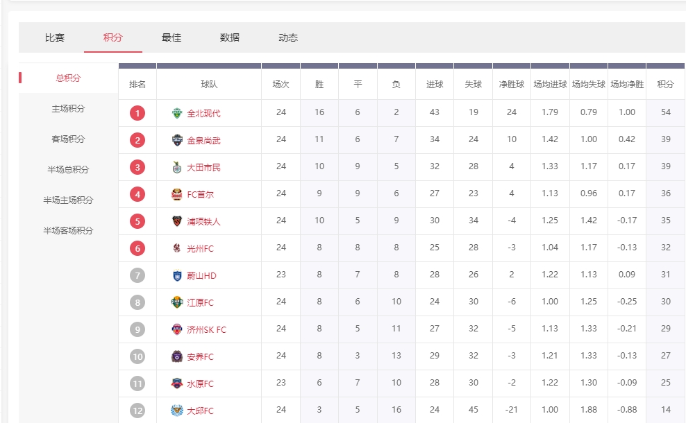Switch to the 比赛 tab
The height and width of the screenshot is (423, 686).
click(x=55, y=37)
